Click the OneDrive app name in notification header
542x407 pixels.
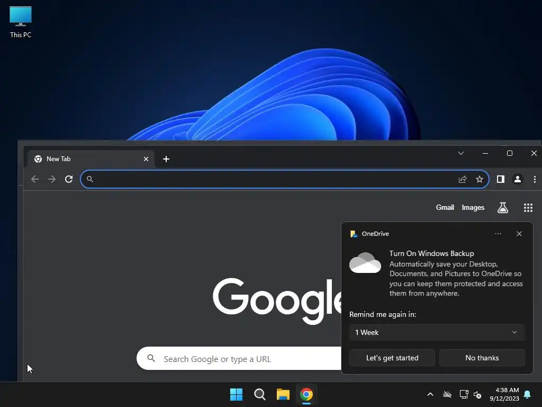click(375, 234)
